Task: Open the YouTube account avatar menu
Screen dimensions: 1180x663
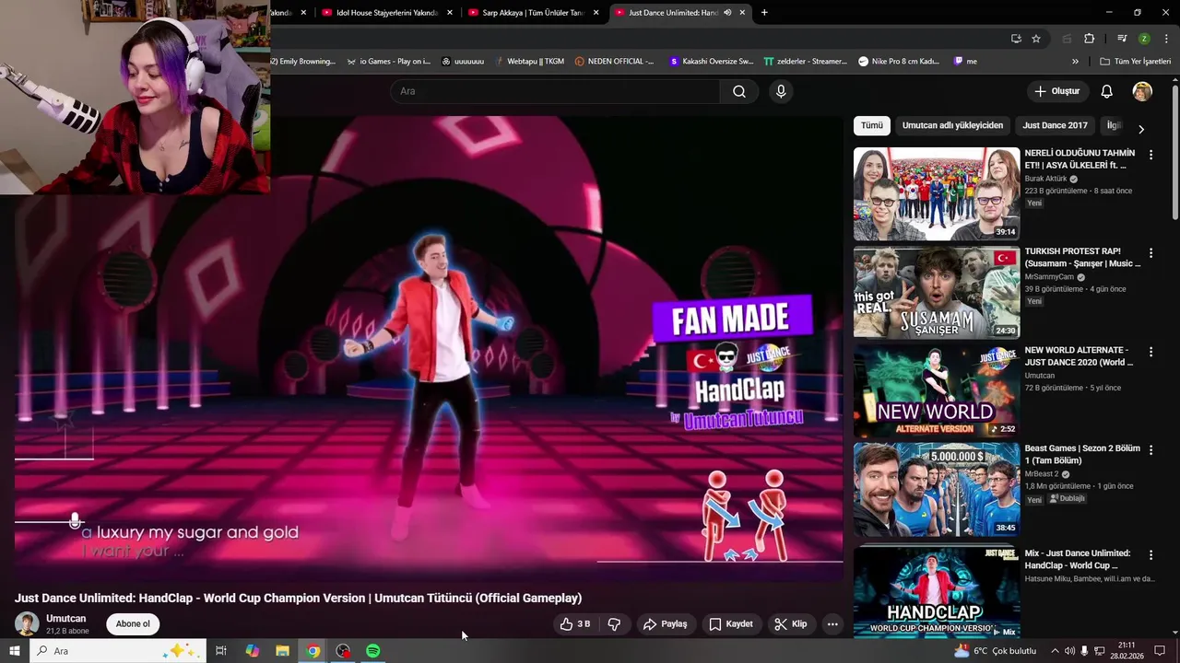Action: 1142,91
